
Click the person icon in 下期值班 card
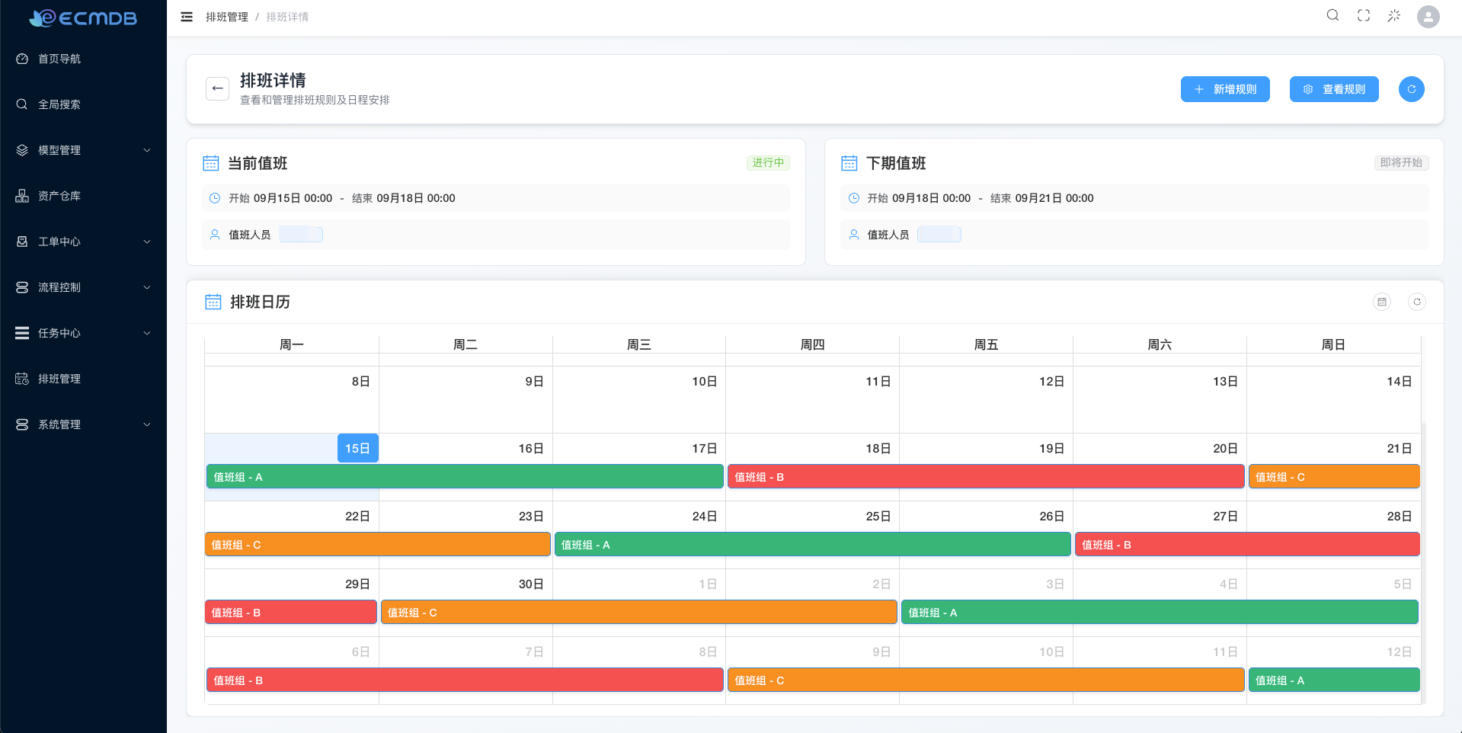pos(854,235)
